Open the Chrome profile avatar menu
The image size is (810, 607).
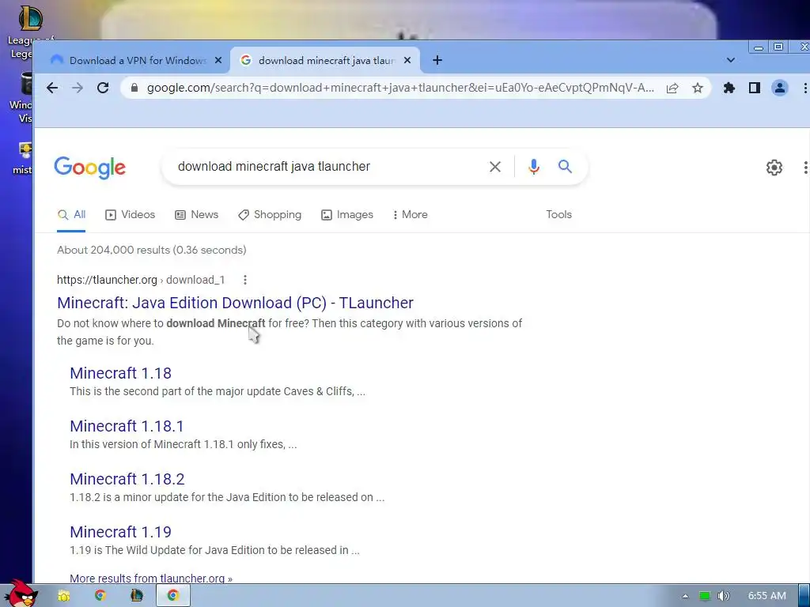tap(779, 89)
